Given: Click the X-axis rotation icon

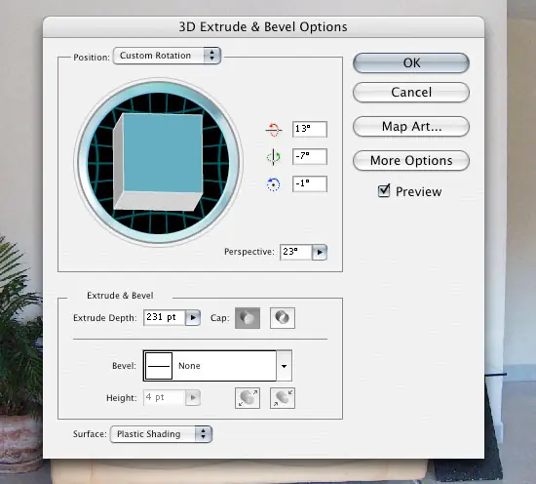Looking at the screenshot, I should tap(274, 130).
